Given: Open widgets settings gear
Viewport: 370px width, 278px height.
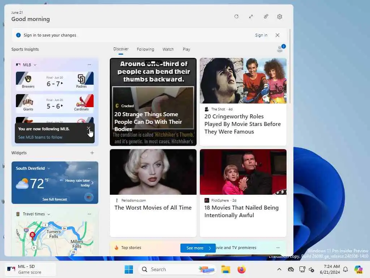Looking at the screenshot, I should pyautogui.click(x=280, y=17).
